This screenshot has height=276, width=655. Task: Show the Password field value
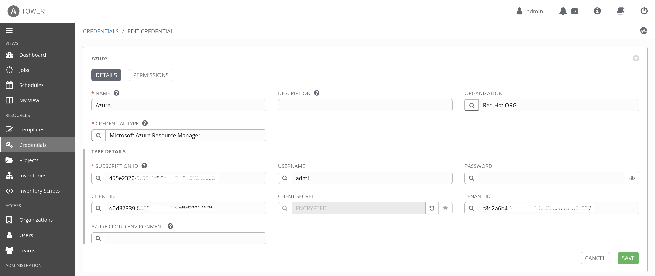(632, 178)
